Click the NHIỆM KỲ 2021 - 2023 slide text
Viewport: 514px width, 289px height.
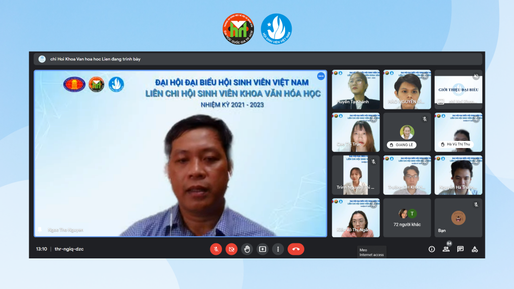click(232, 105)
